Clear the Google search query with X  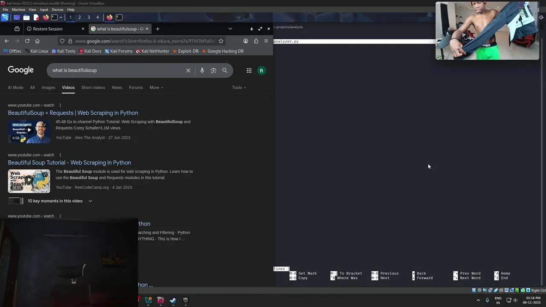188,70
